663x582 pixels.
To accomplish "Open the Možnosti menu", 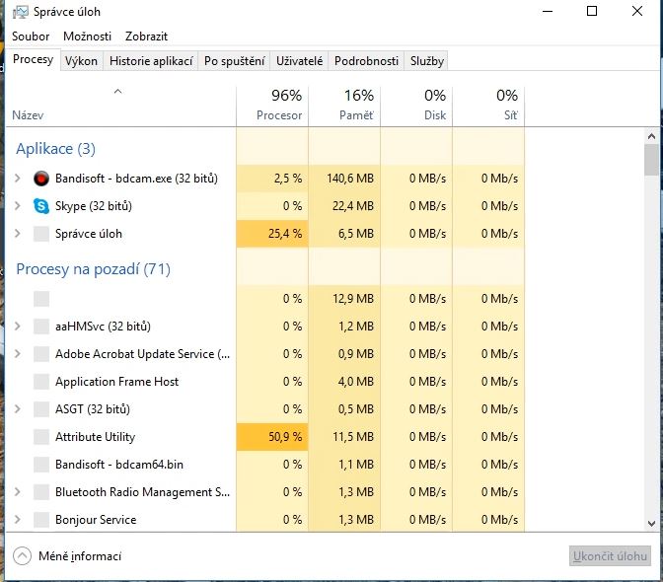I will click(87, 36).
